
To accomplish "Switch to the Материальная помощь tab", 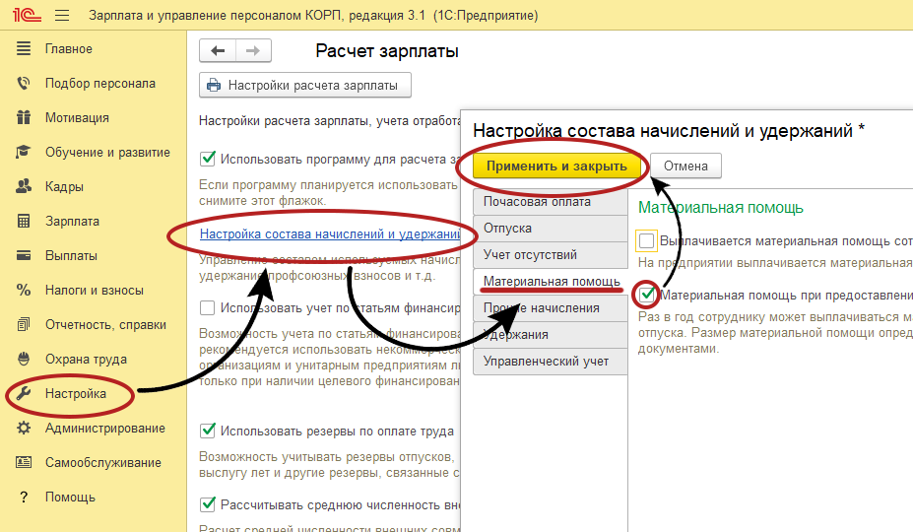I will pos(551,282).
